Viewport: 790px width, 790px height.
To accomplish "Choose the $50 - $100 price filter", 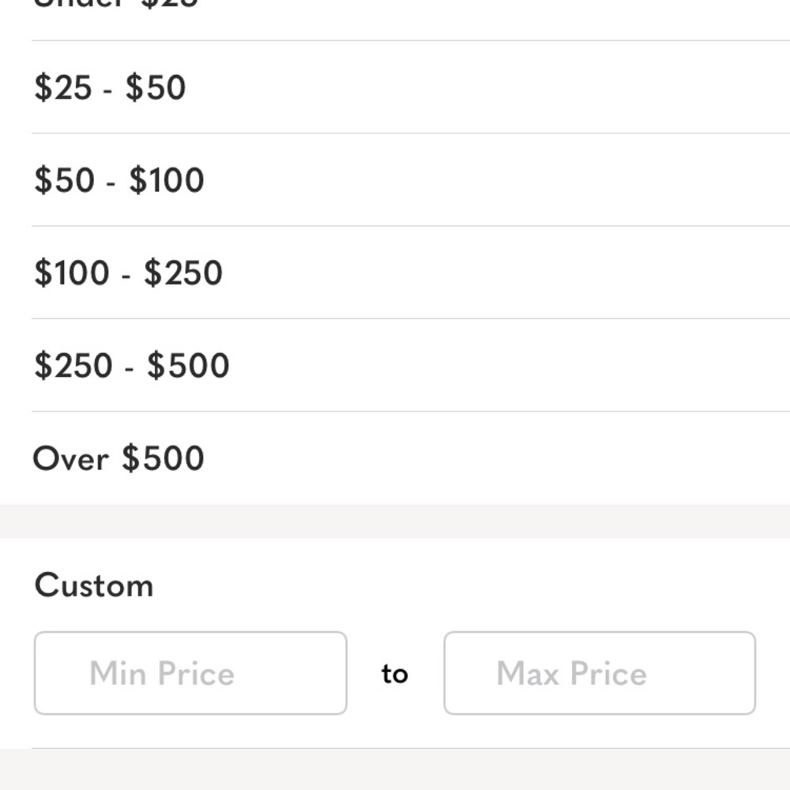I will point(119,180).
